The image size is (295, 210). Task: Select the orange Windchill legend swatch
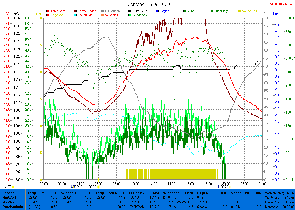(103, 15)
